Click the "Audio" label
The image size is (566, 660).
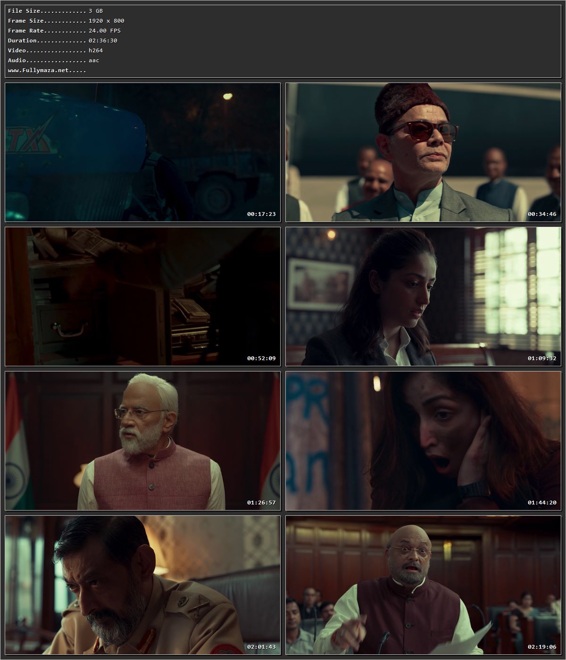(x=17, y=60)
